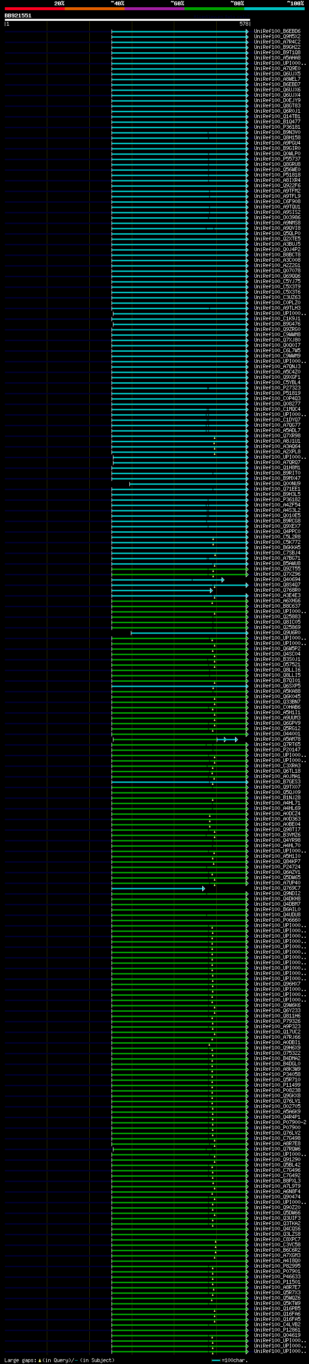Select hit UniRef100_P51818
Image resolution: width=309 pixels, height=1364 pixels.
point(277,175)
